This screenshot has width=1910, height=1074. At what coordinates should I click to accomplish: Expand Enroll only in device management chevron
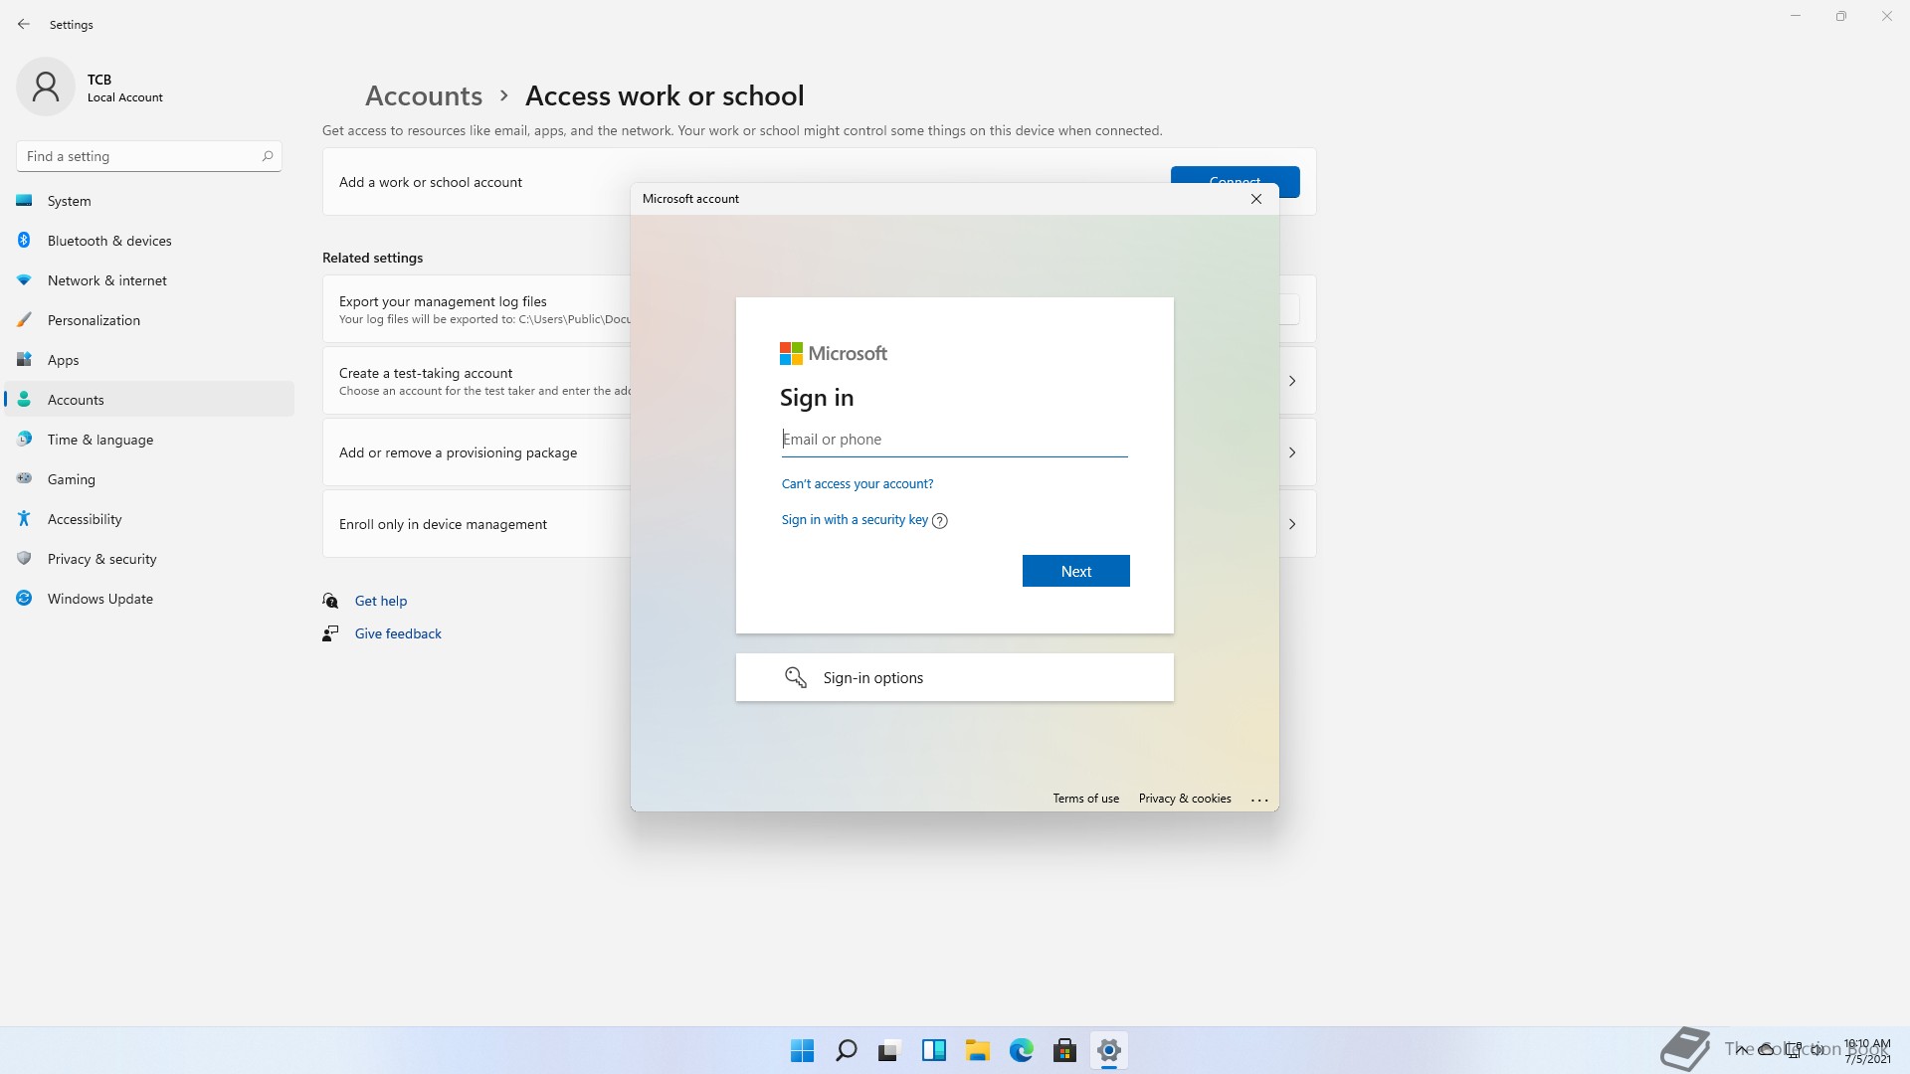click(x=1292, y=524)
